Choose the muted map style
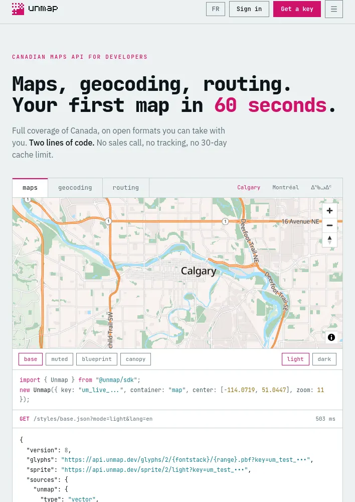Screen dimensions: 355x502 click(60, 359)
